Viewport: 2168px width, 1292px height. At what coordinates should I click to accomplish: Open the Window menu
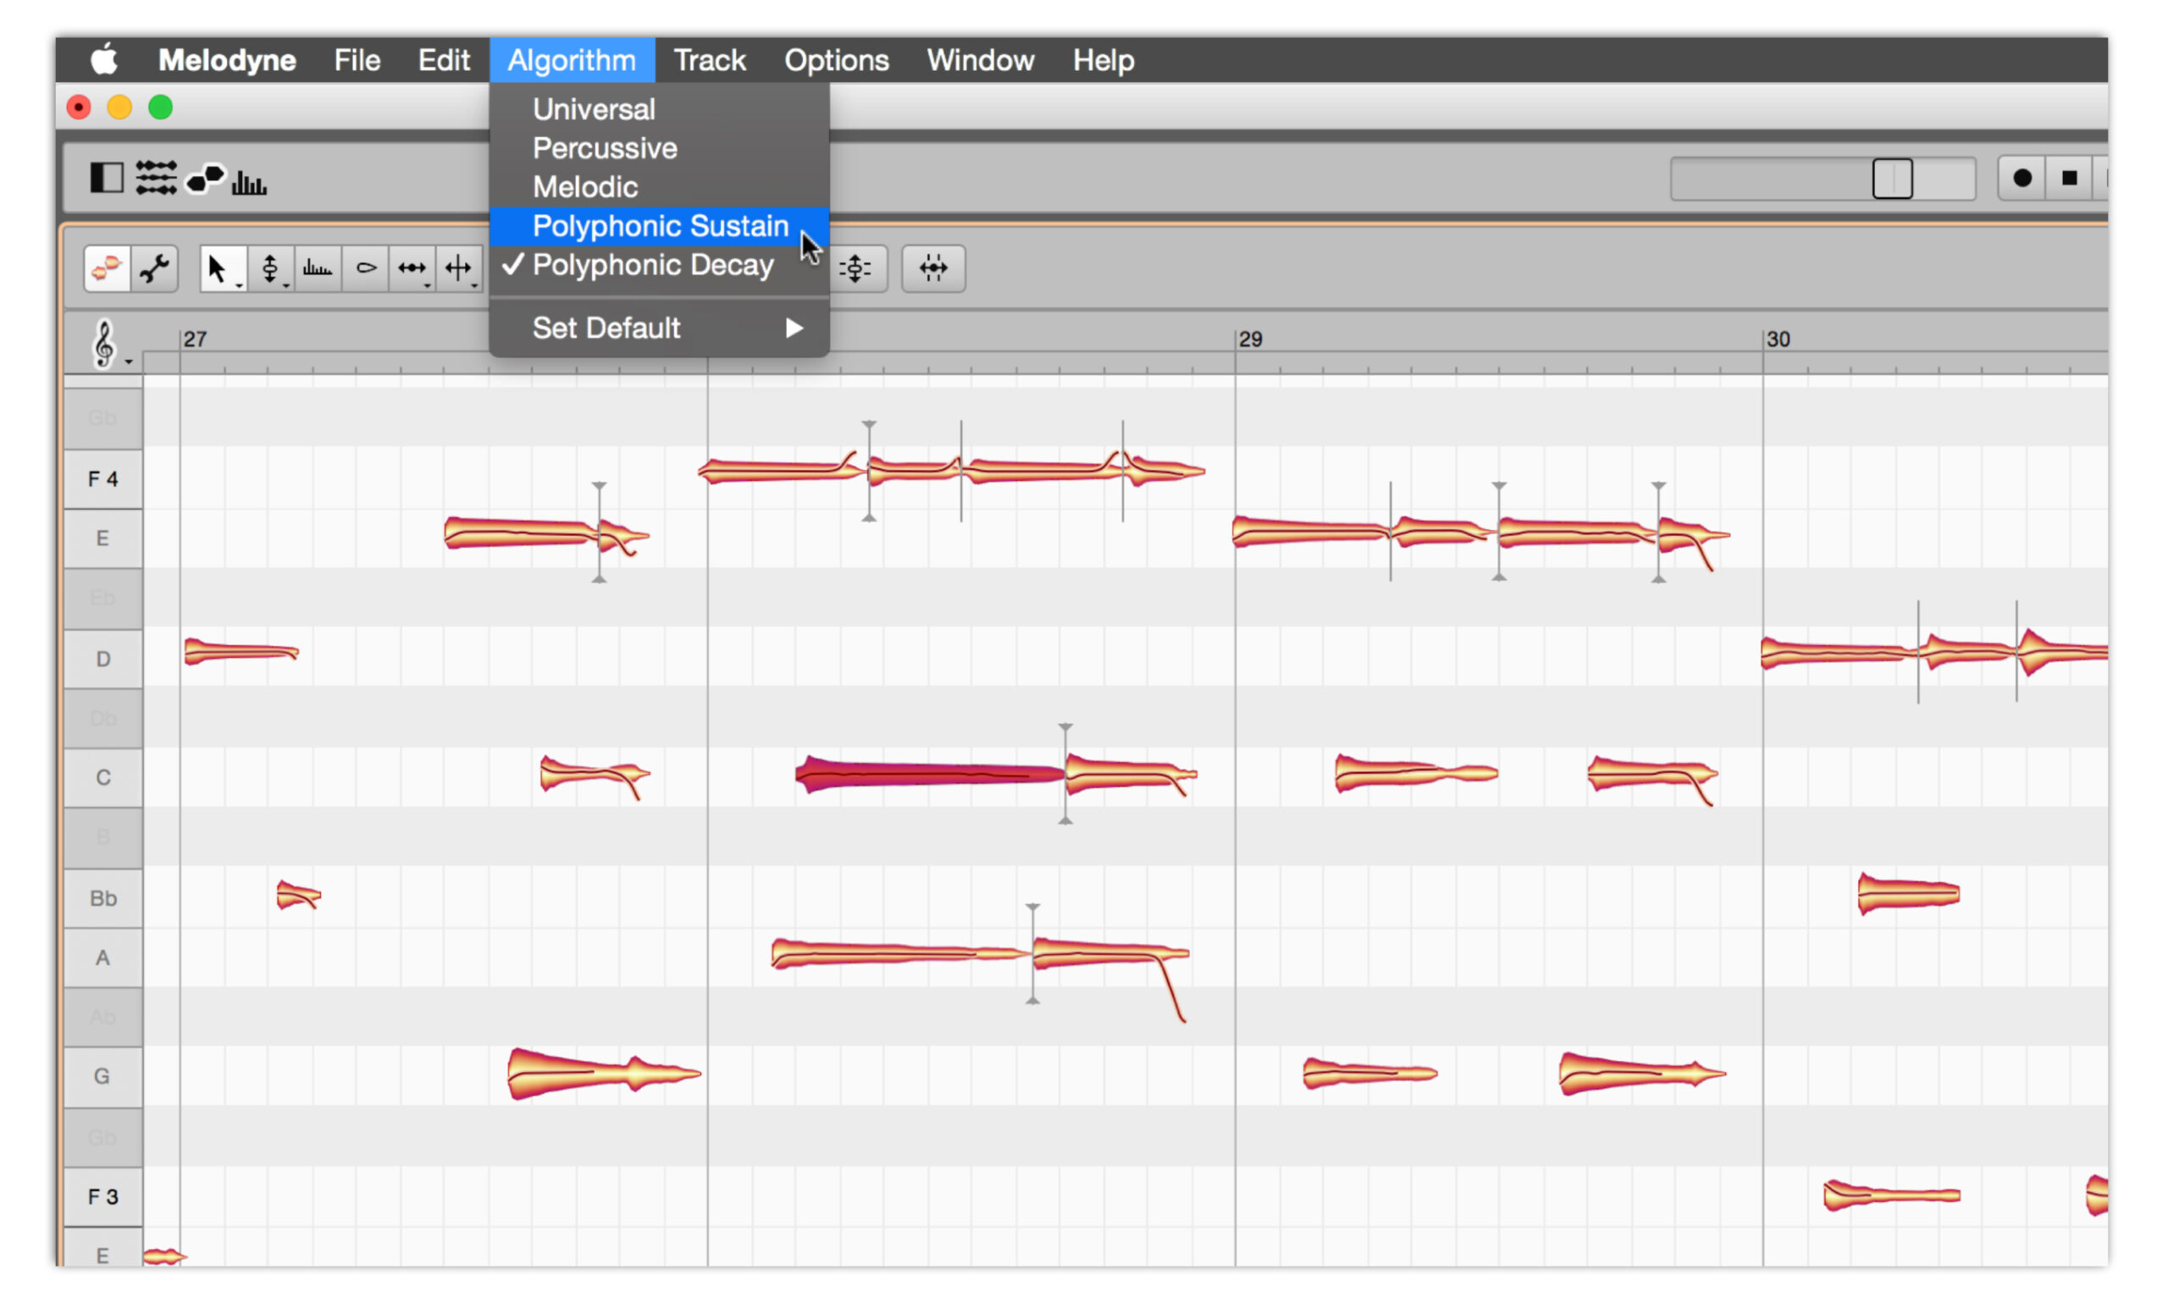tap(980, 60)
